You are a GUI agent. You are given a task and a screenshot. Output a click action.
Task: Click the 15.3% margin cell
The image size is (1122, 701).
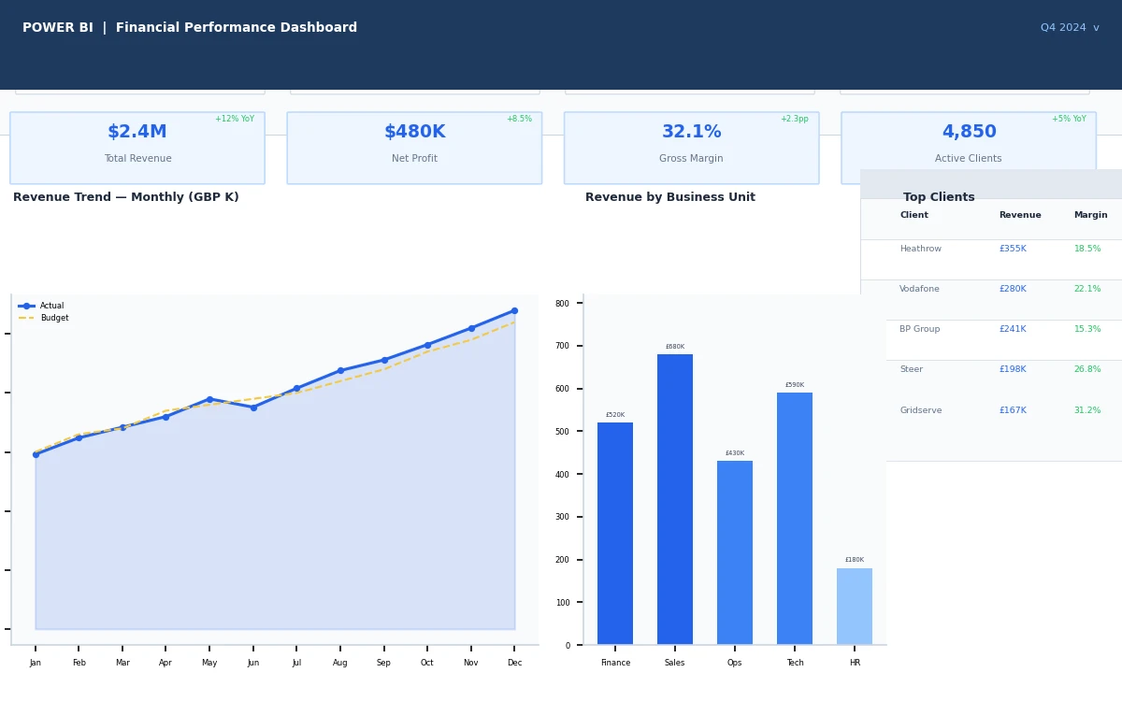pos(1087,330)
